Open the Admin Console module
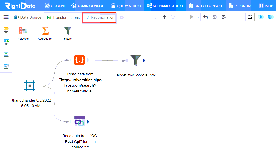The image size is (276, 159). pyautogui.click(x=88, y=6)
